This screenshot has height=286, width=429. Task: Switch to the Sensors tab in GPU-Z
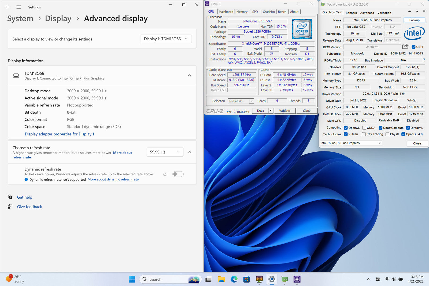[x=351, y=13]
